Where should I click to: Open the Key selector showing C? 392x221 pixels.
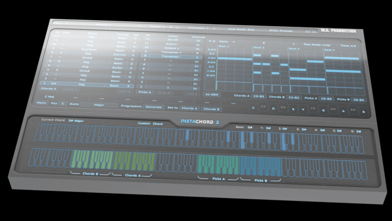[x=63, y=103]
